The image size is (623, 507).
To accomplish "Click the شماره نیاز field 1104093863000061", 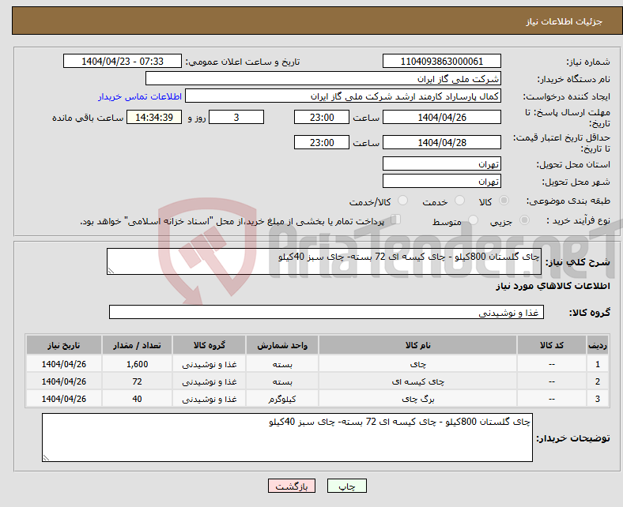I will (x=441, y=61).
